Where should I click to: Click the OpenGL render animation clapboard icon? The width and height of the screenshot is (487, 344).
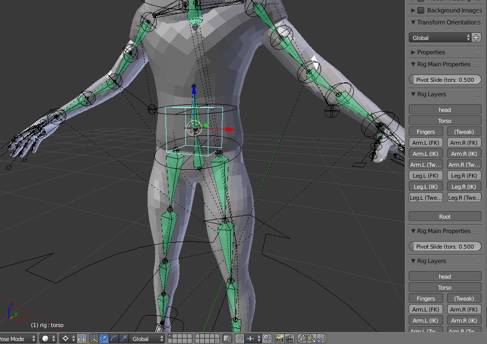(289, 339)
